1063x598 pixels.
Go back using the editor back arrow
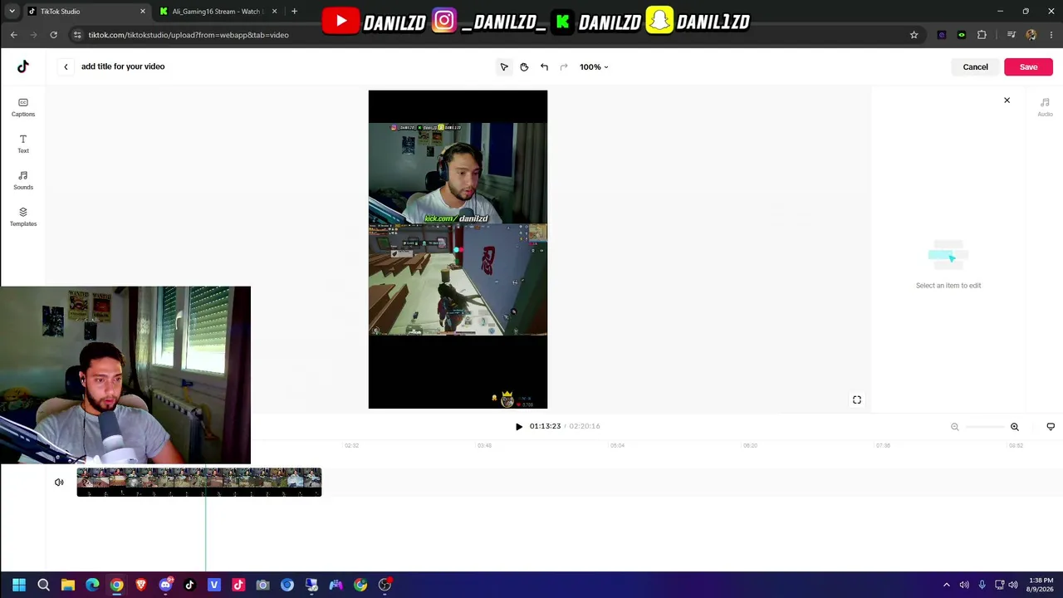click(66, 66)
